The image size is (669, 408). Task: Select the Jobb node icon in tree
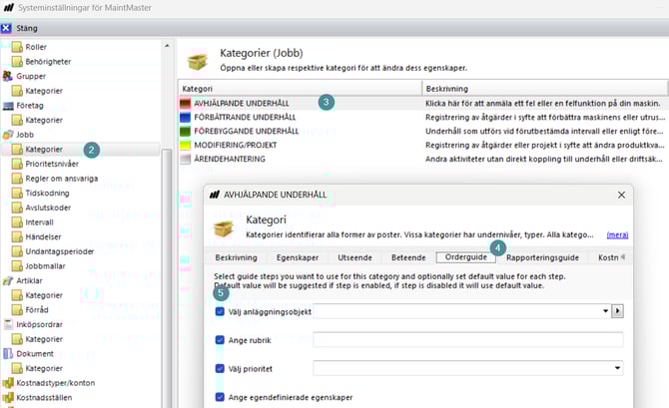pyautogui.click(x=9, y=134)
